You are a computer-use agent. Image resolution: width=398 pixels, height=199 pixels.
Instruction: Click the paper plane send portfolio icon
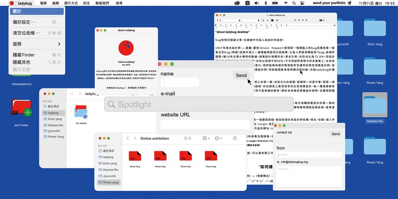[x=349, y=3]
